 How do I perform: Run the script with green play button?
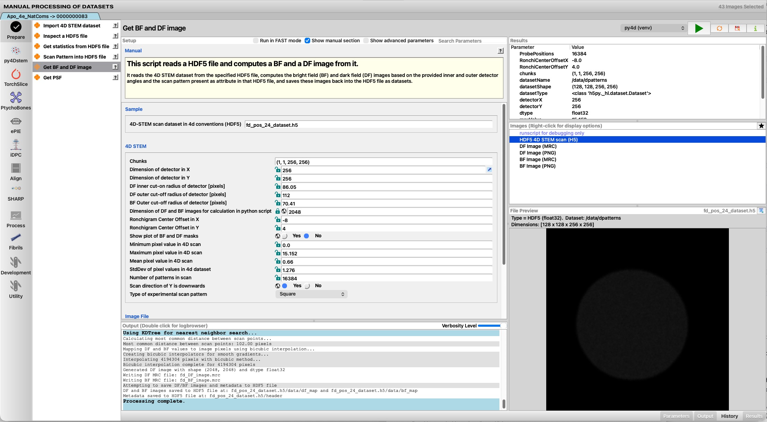[x=699, y=28]
